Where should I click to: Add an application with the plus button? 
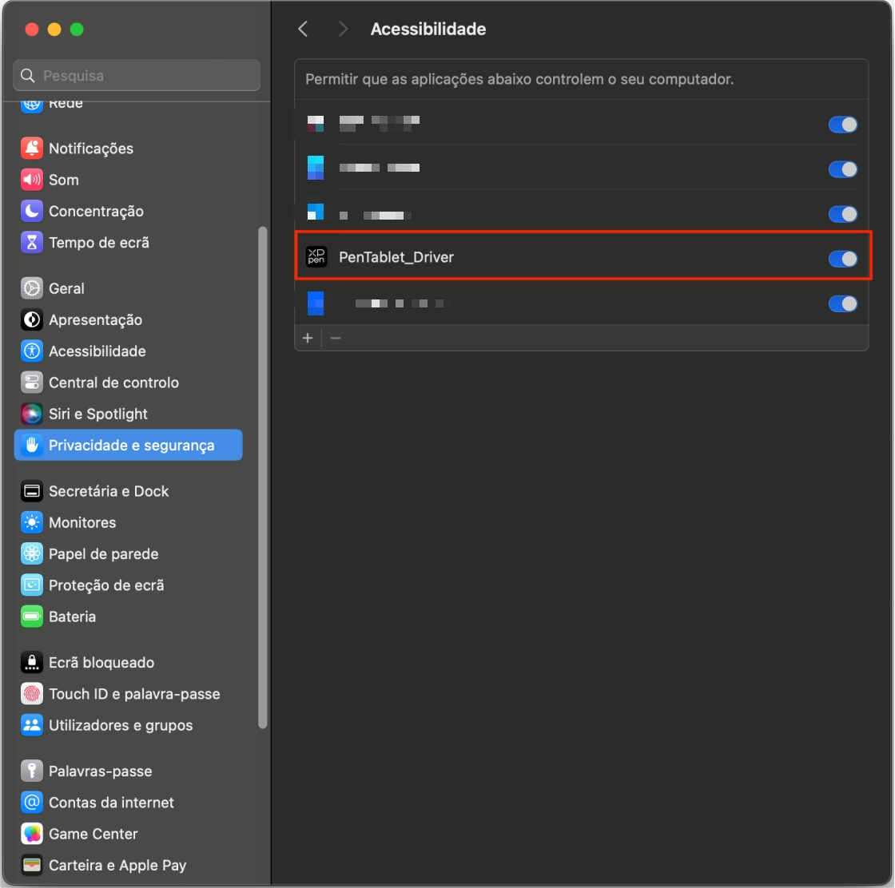click(308, 338)
